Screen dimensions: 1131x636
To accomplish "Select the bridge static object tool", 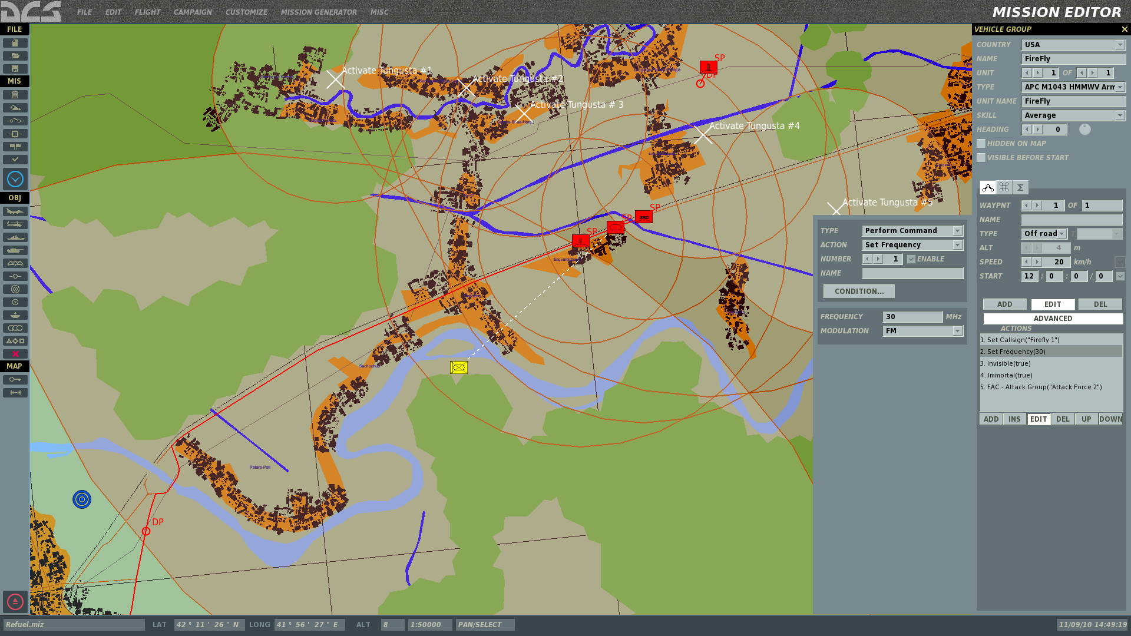I will [x=15, y=263].
